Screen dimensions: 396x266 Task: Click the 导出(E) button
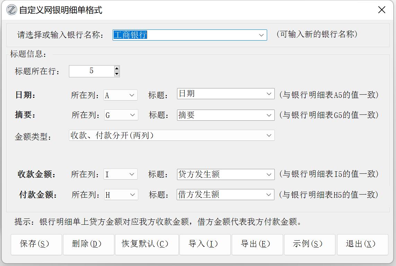[257, 244]
